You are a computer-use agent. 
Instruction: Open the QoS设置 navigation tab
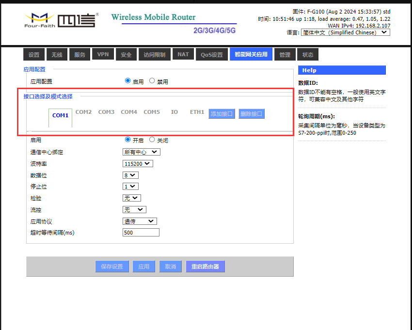212,54
